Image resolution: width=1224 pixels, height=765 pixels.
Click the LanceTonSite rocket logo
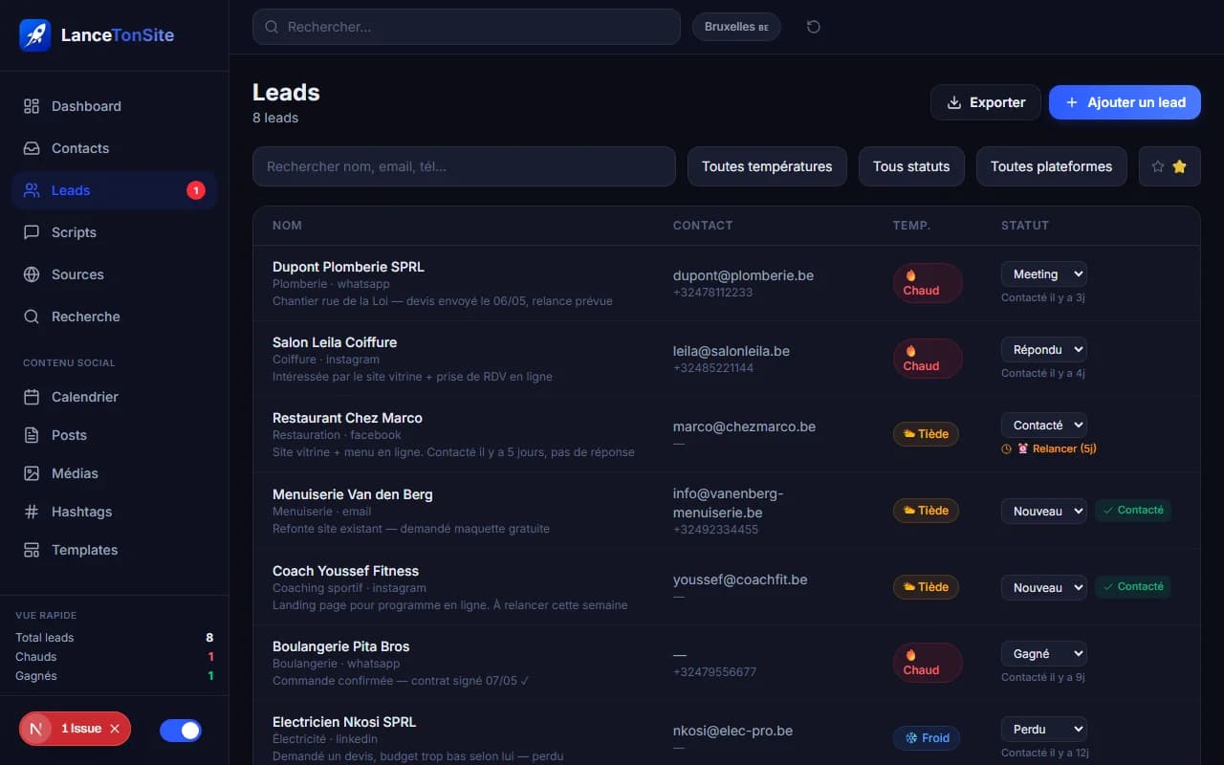click(x=35, y=35)
